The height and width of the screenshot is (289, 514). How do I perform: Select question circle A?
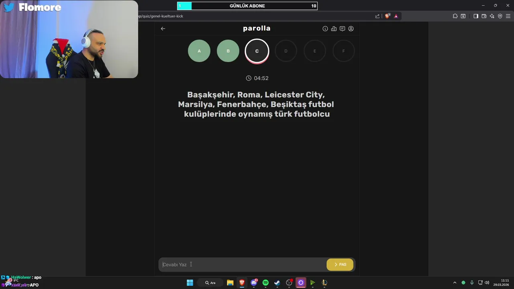199,51
